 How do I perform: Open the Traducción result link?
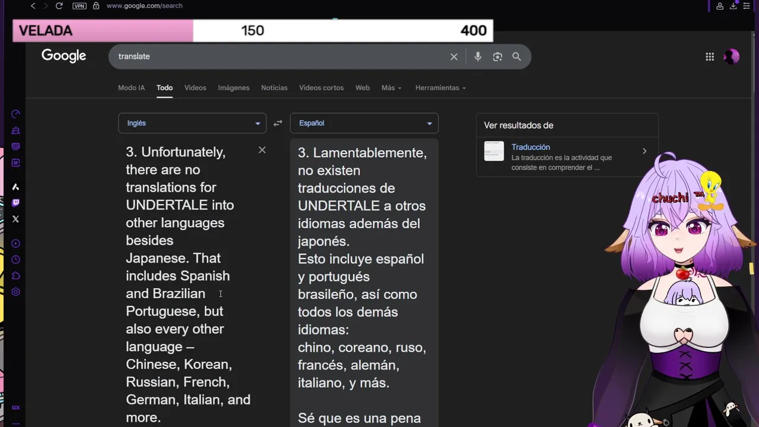(531, 147)
